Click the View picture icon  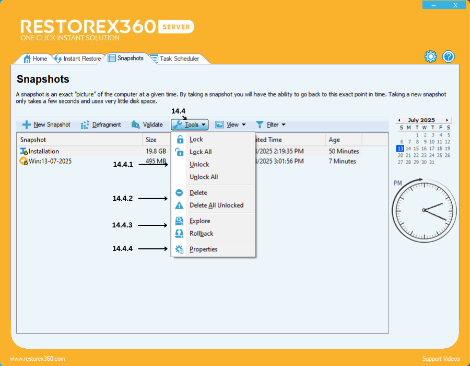(x=219, y=124)
